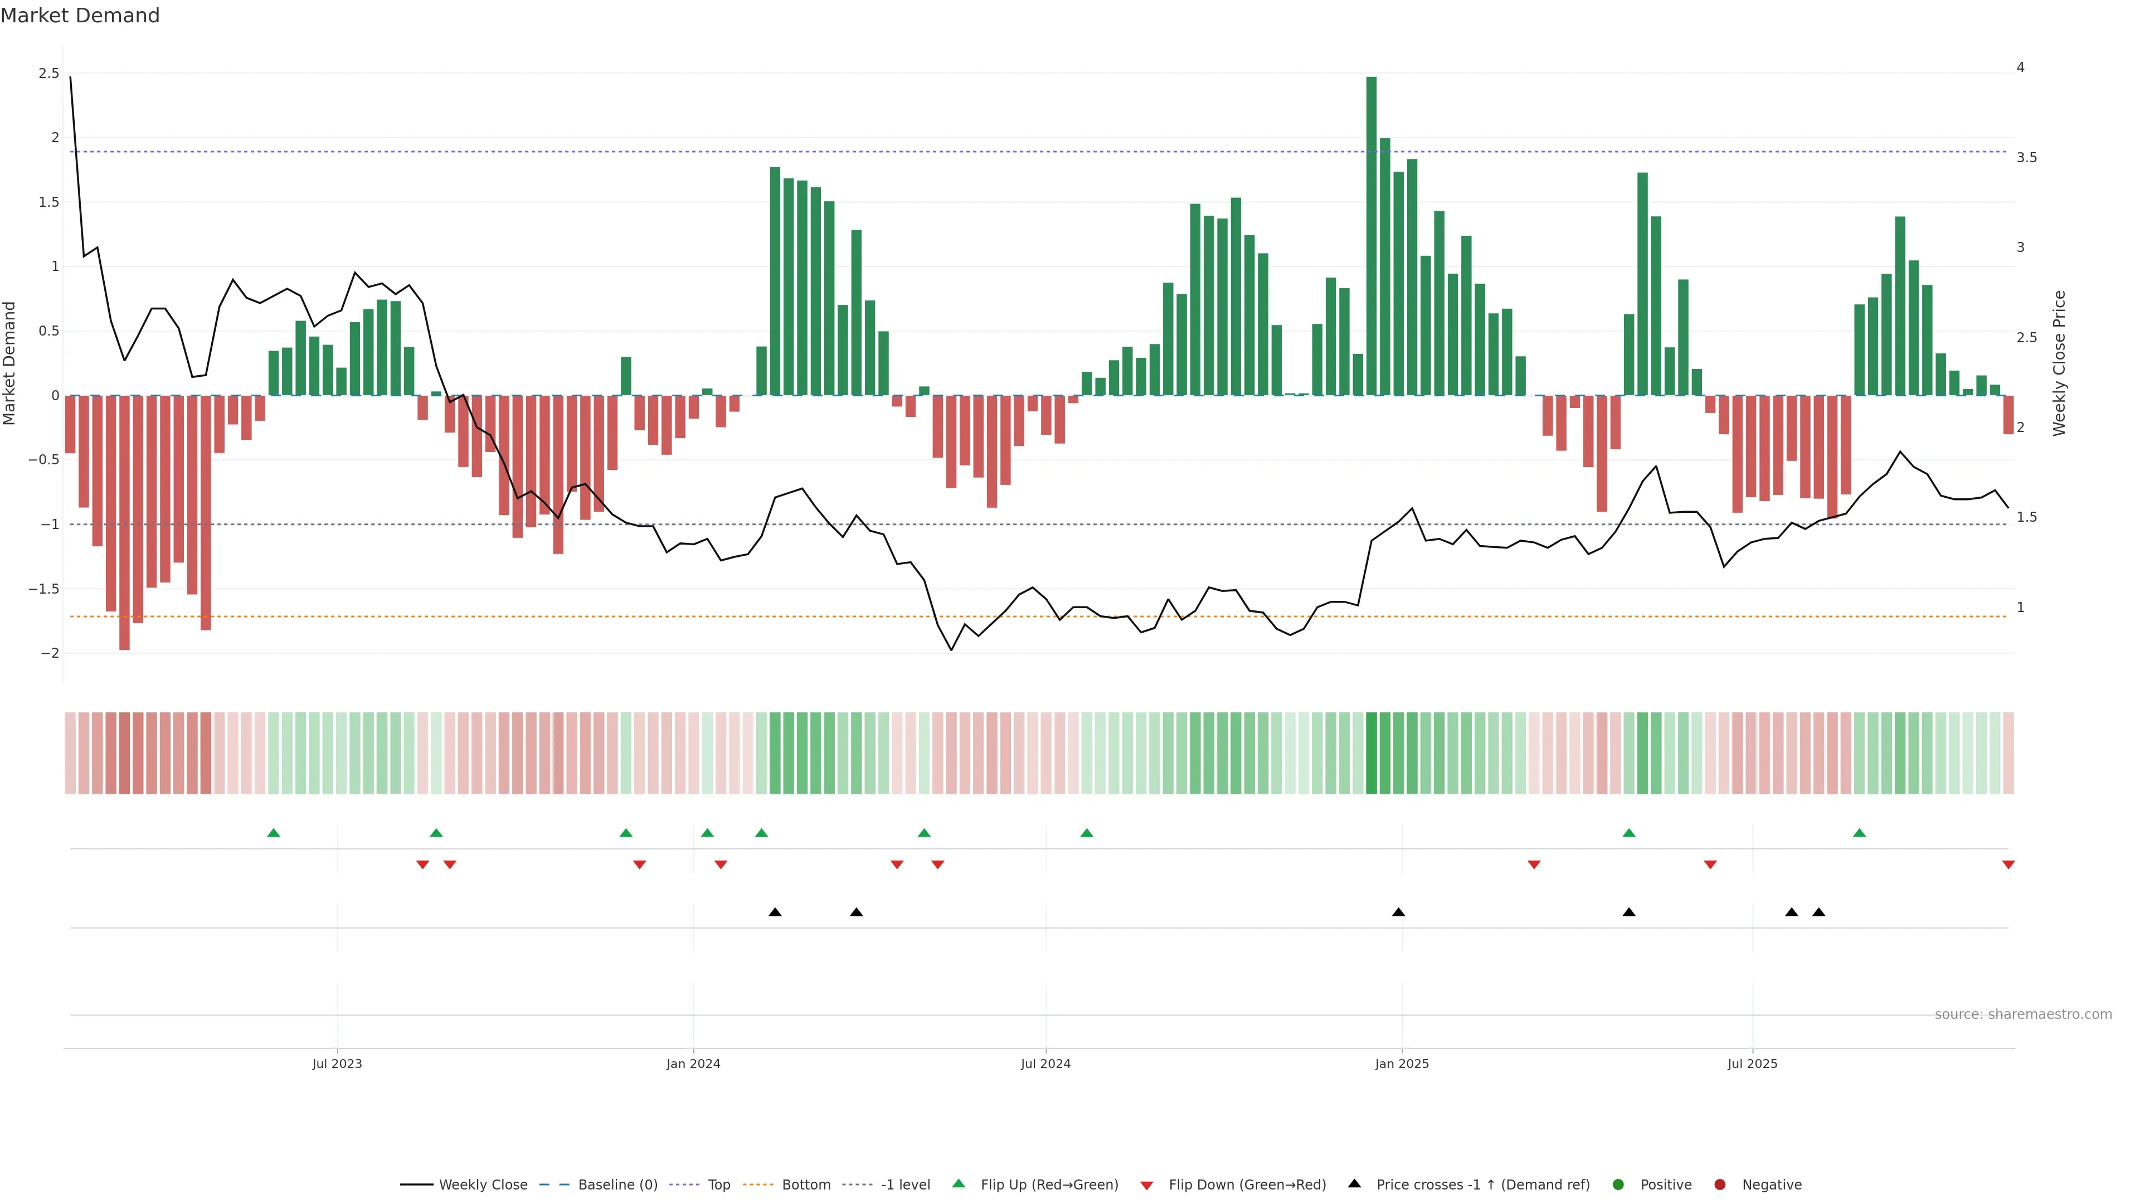Click the dark red Negative legend dot
This screenshot has height=1204, width=2140.
click(x=1720, y=1184)
